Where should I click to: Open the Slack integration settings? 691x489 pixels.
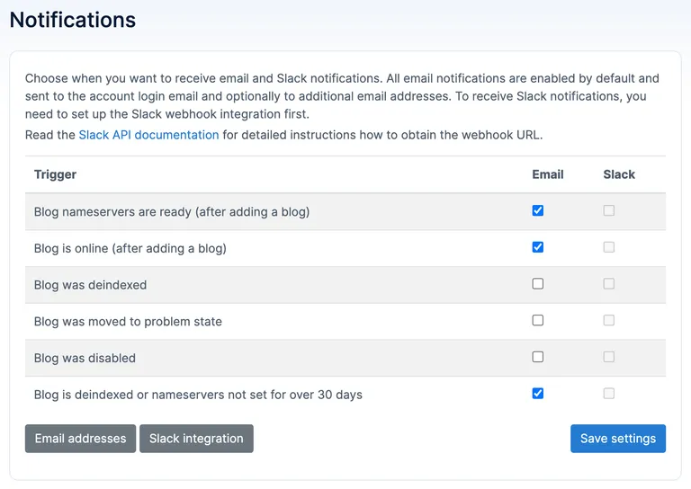point(196,439)
